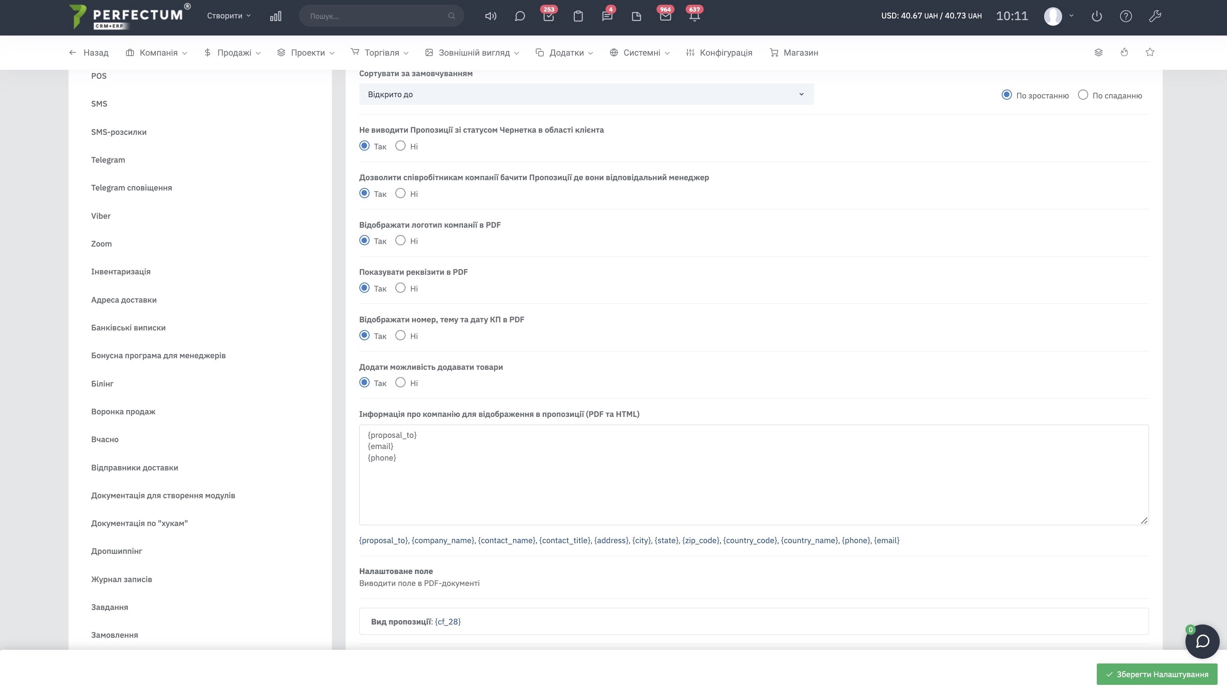Open the bell notifications icon with 637 badge
1227x690 pixels.
click(x=694, y=16)
